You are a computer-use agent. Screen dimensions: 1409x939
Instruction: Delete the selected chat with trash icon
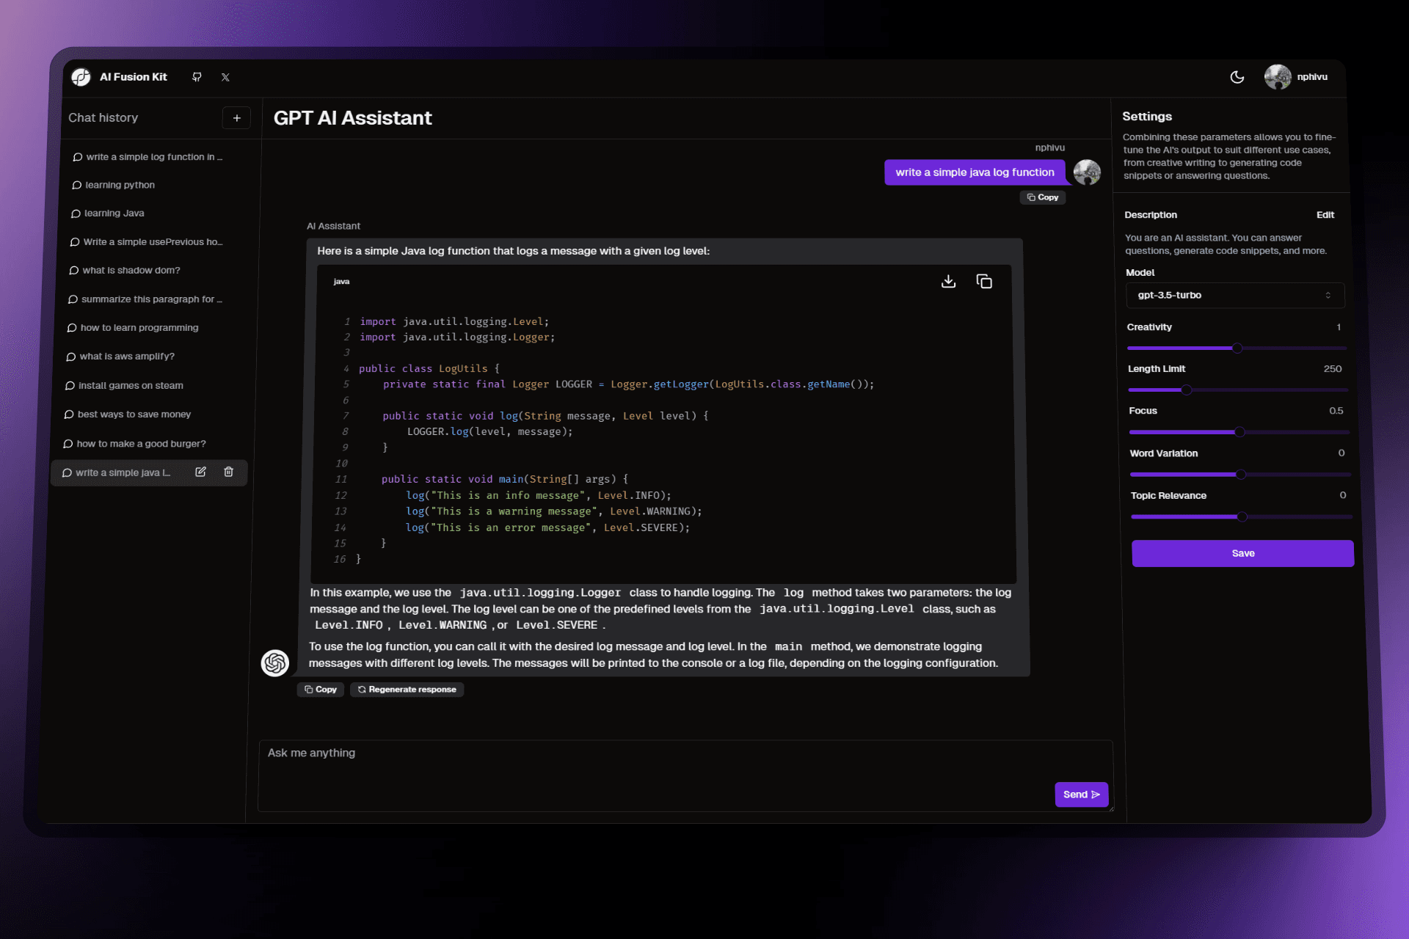228,472
